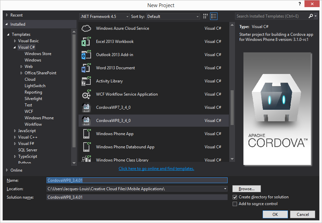Screen dimensions: 322x223
Task: Open the .NET Framework 4.5 dropdown
Action: pos(104,17)
